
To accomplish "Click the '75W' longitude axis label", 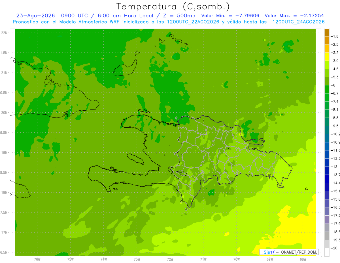I will (x=71, y=259).
